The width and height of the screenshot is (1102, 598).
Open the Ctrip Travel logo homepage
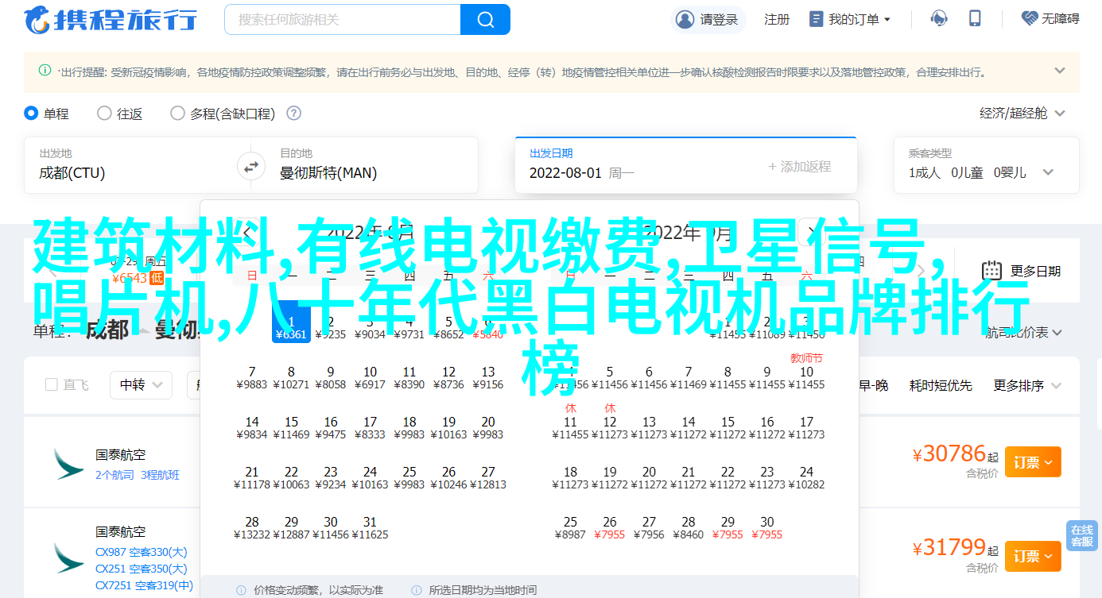110,19
